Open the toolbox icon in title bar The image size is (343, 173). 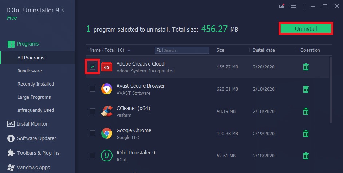coord(281,6)
